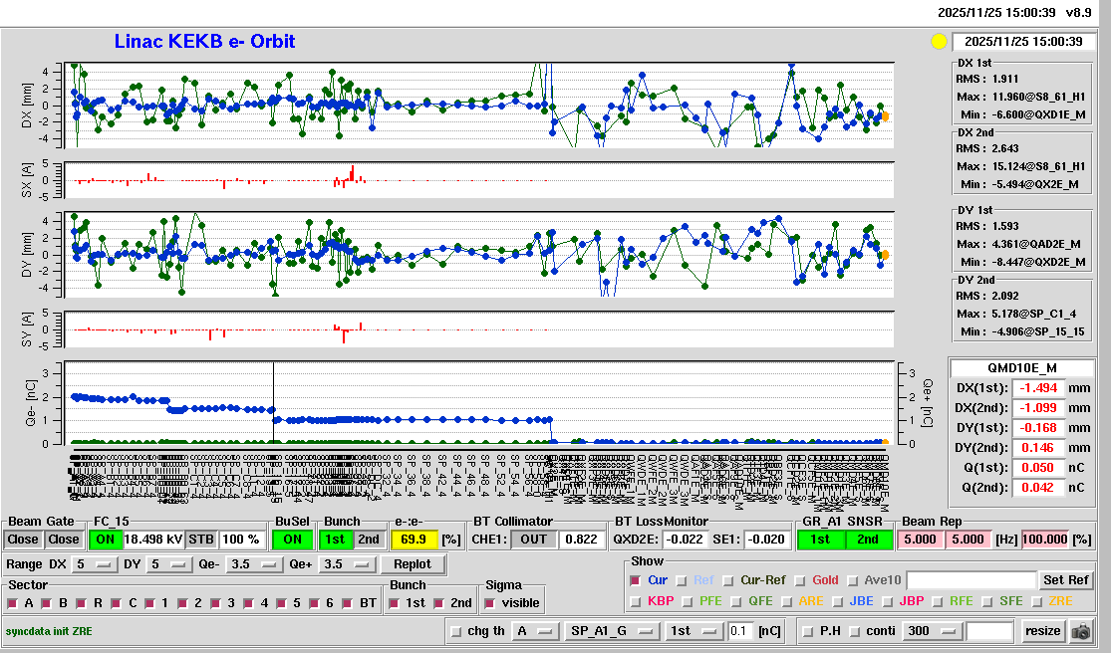Click the yellow status indicator circle

tap(938, 42)
